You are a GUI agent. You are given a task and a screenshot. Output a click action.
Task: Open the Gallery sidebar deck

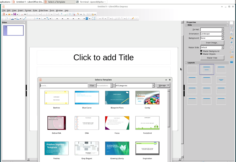pos(232,38)
